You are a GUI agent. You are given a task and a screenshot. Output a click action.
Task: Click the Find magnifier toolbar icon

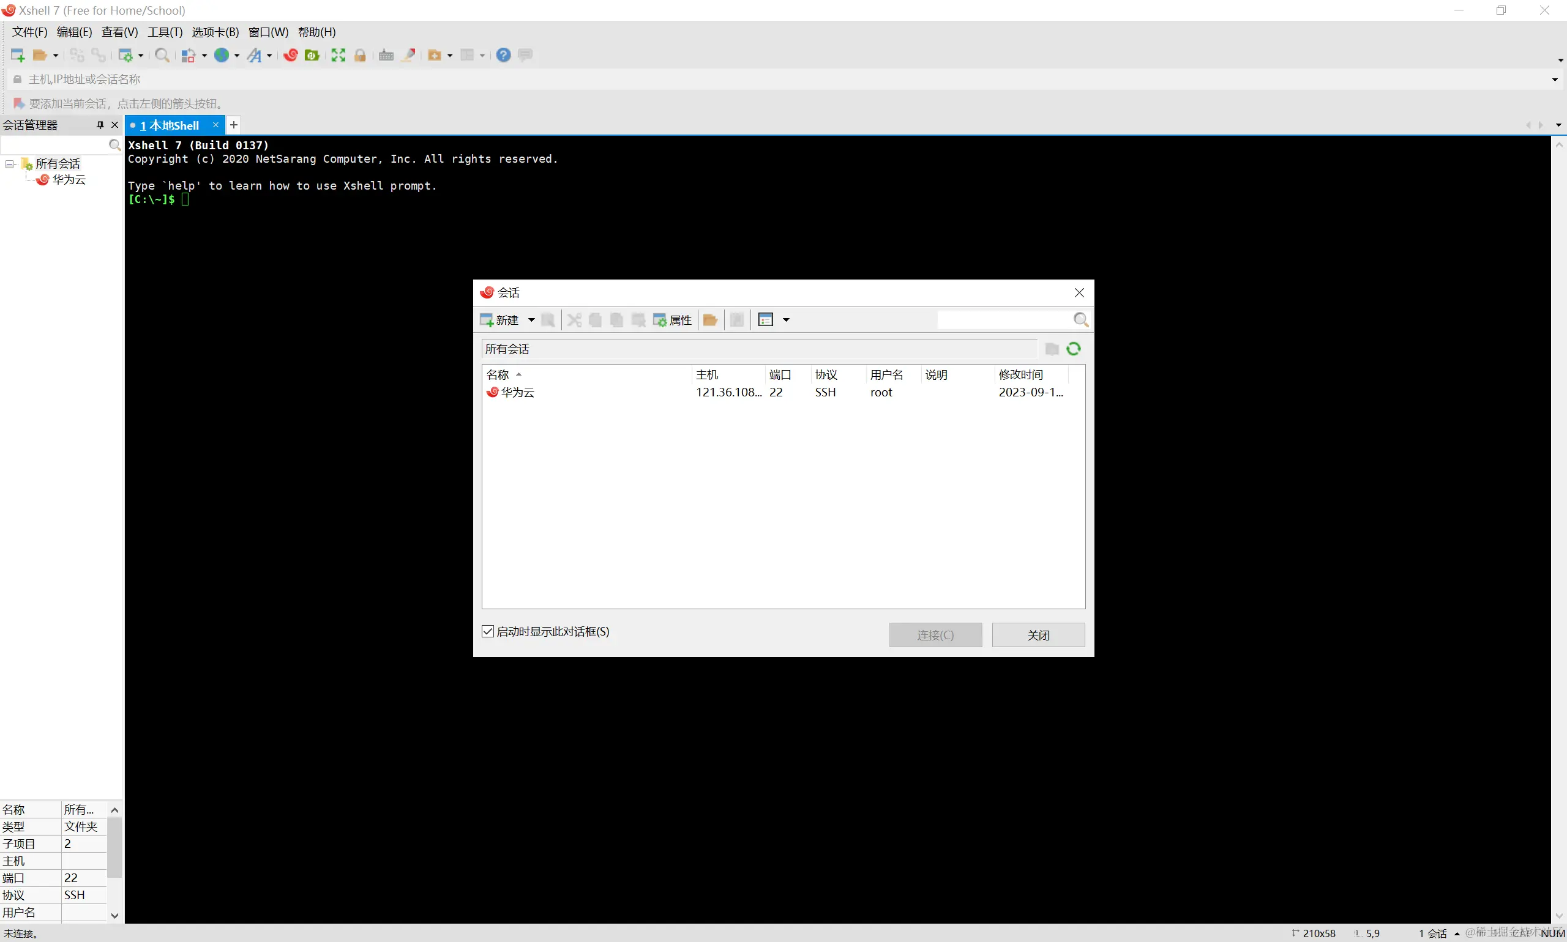click(x=162, y=55)
